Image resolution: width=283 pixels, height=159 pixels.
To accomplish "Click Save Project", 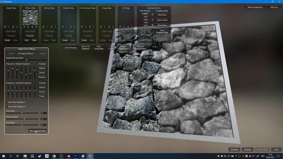I will coord(146,34).
